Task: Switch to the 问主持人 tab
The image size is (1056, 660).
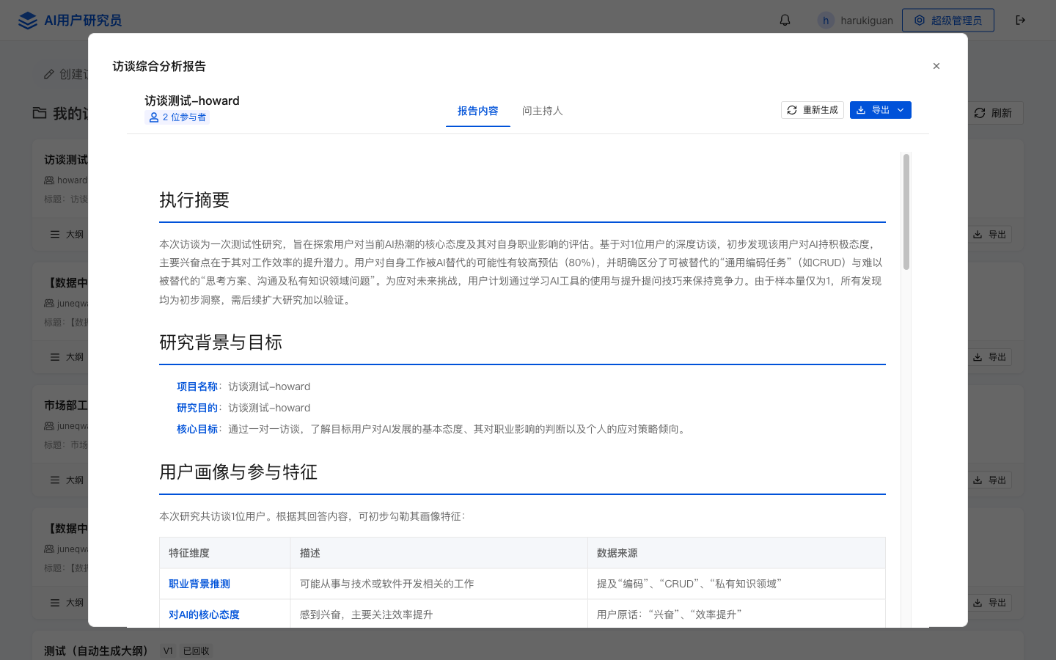Action: tap(541, 111)
